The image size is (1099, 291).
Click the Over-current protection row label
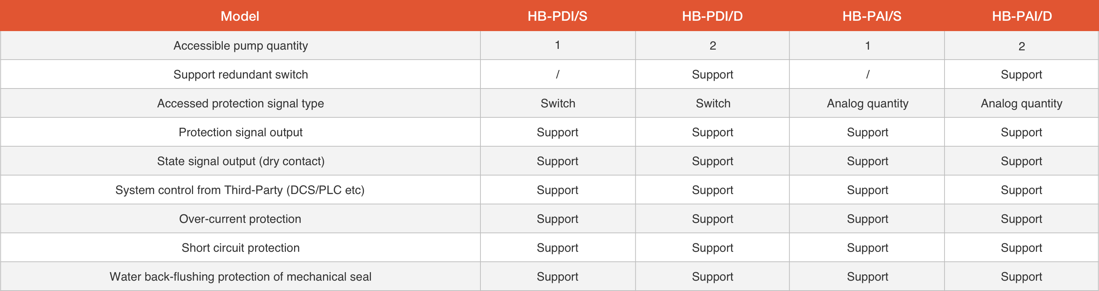coord(240,219)
